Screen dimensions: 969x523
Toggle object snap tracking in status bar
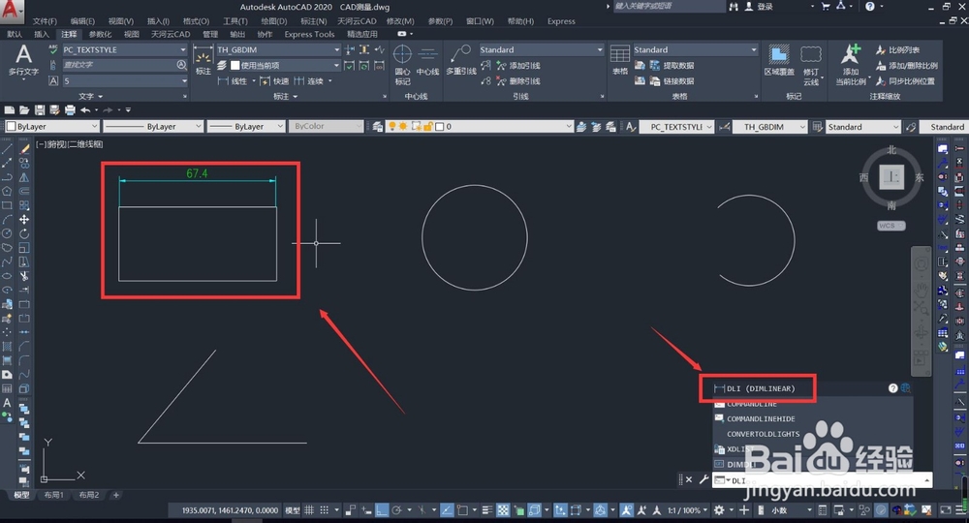(x=447, y=510)
